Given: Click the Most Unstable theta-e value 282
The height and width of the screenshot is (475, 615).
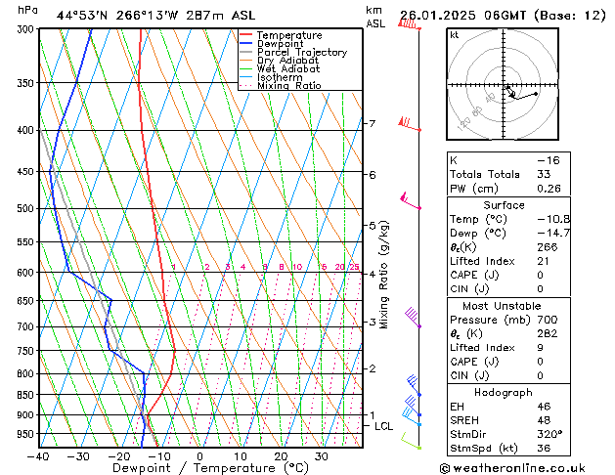Looking at the screenshot, I should [548, 333].
